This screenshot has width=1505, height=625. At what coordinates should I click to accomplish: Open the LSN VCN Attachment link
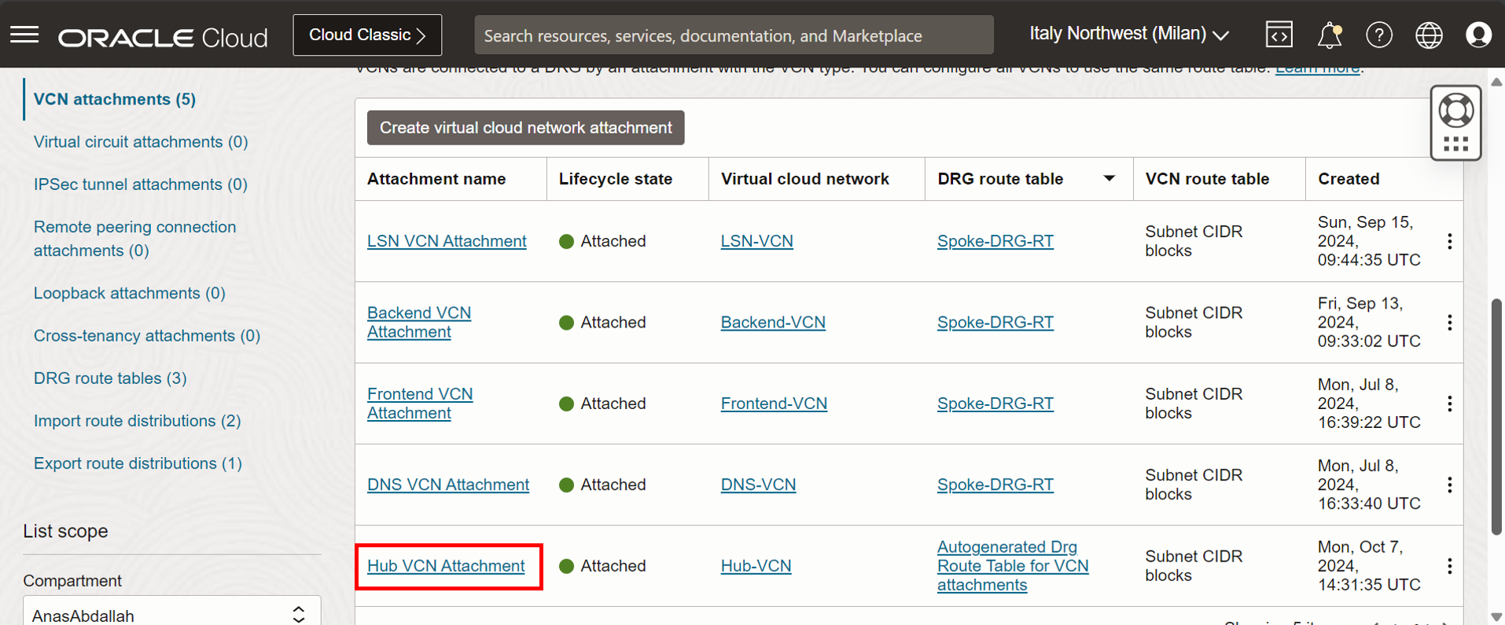pos(447,241)
